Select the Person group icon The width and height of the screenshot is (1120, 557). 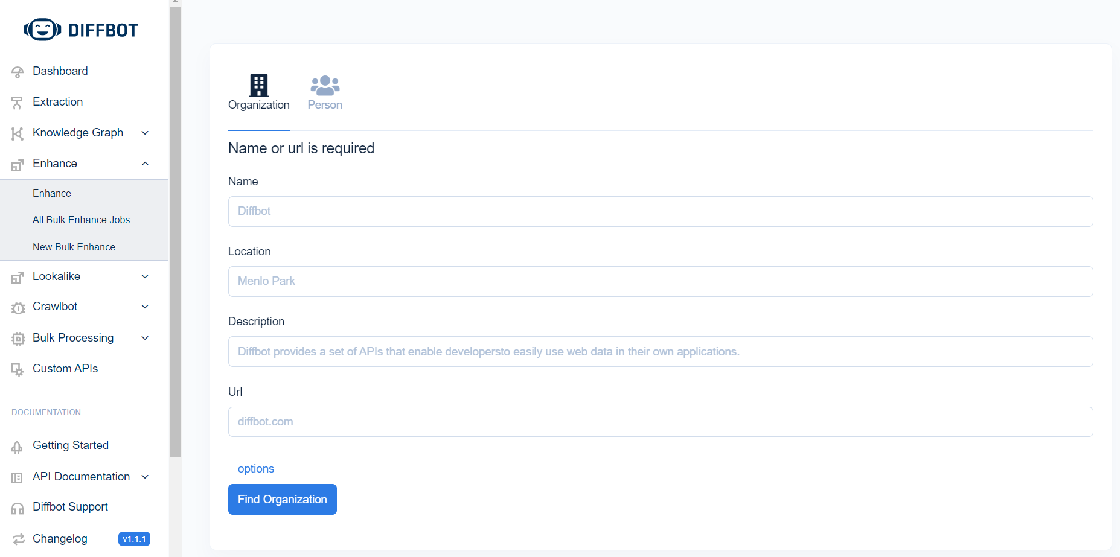click(x=325, y=86)
